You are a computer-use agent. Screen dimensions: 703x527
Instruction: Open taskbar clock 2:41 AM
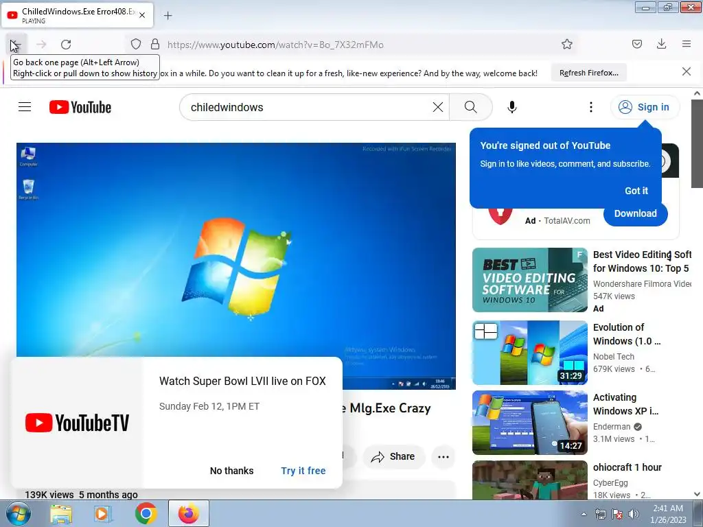point(668,514)
